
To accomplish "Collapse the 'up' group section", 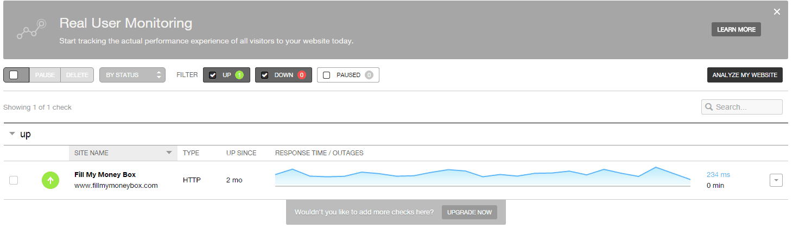I will pyautogui.click(x=12, y=134).
